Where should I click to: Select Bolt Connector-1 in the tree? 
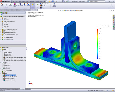[9, 52]
